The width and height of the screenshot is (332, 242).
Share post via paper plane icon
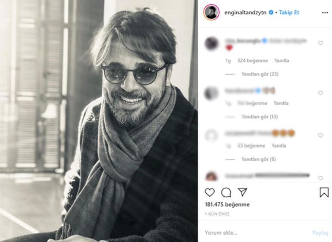242,192
